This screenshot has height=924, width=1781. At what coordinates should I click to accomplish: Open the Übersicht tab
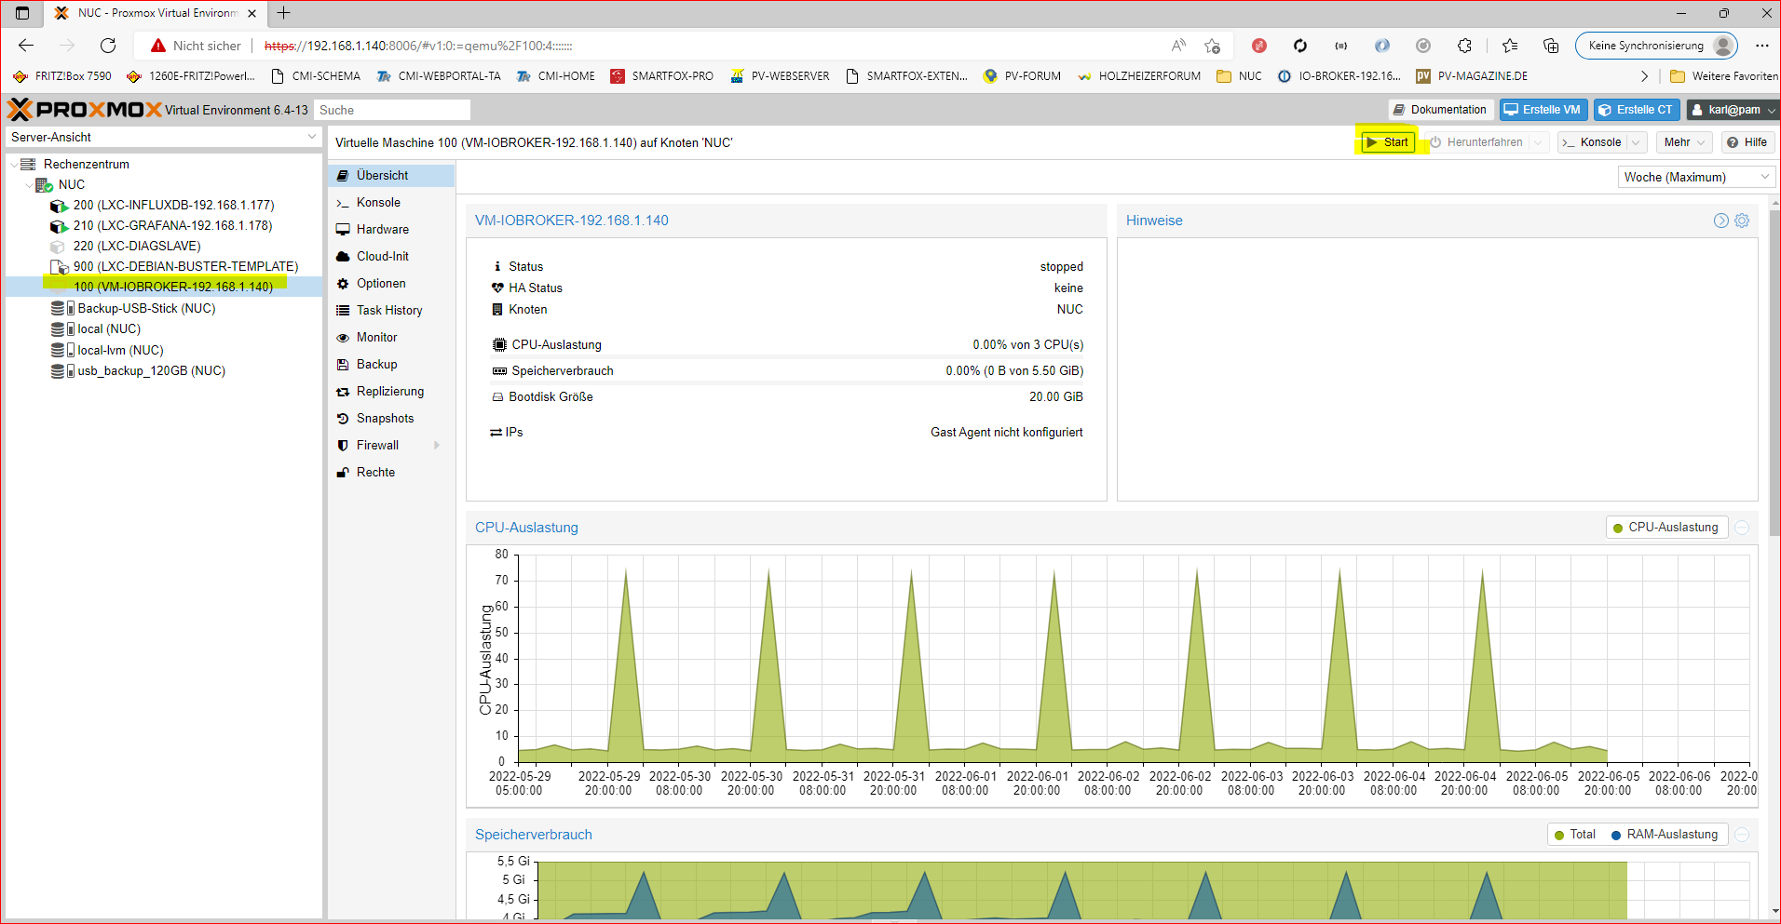coord(391,175)
